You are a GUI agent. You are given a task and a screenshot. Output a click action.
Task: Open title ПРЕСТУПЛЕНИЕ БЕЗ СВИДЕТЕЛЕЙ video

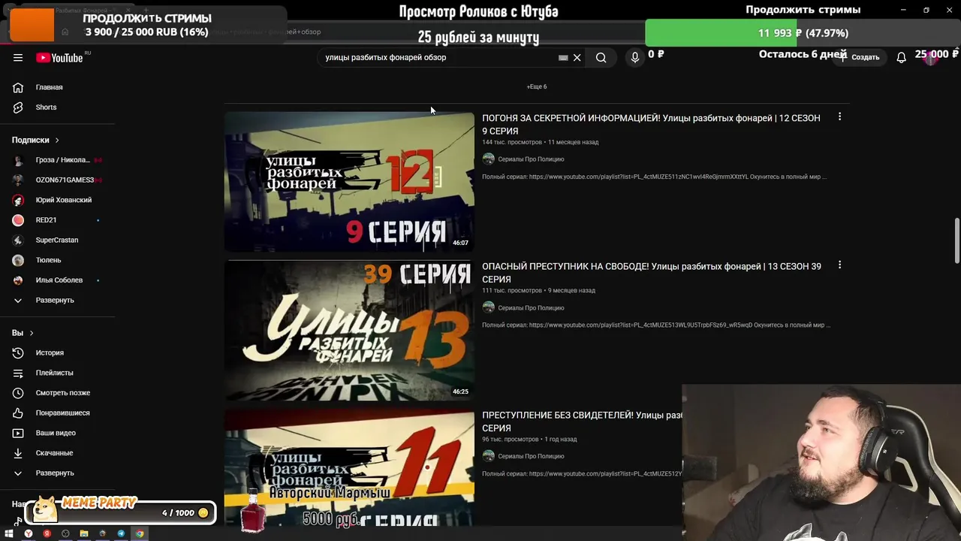[582, 422]
